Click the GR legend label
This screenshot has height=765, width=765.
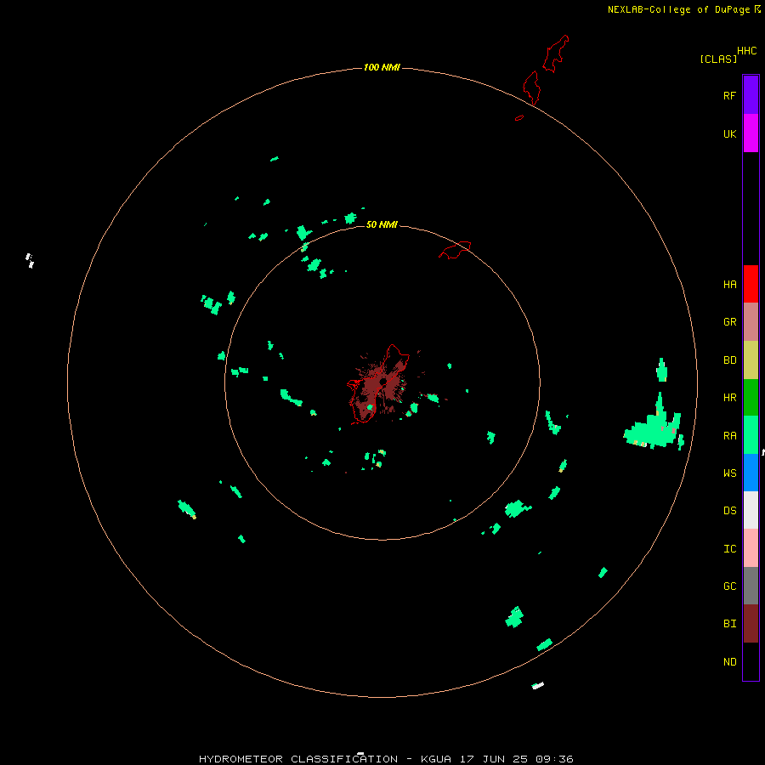point(729,322)
